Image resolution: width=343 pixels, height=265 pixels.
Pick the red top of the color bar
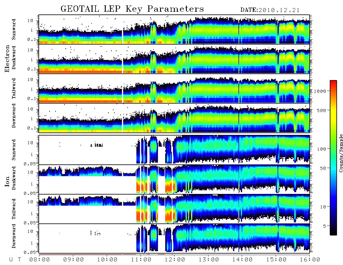(x=333, y=83)
